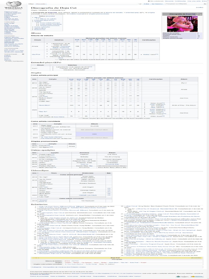Click the EUA column header in Álbuns table

point(77,40)
